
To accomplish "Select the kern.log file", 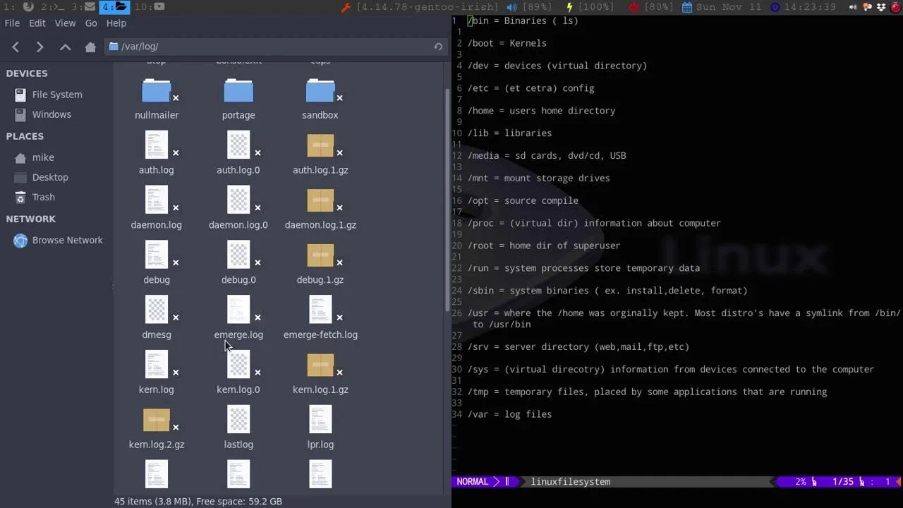I will 157,373.
